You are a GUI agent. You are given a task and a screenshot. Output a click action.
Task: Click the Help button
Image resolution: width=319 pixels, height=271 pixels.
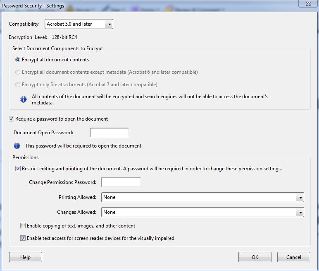26,257
